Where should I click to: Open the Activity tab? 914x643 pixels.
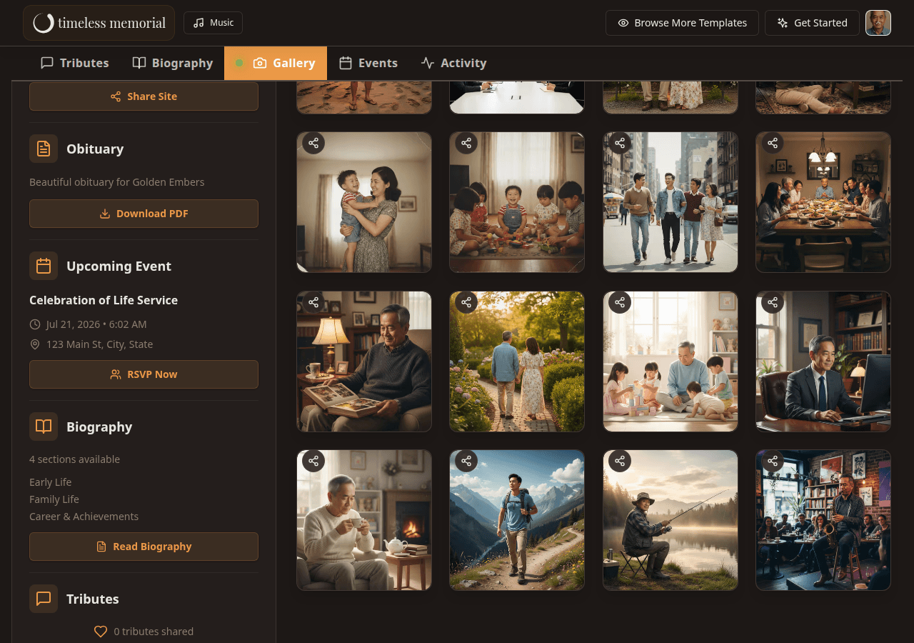(454, 63)
